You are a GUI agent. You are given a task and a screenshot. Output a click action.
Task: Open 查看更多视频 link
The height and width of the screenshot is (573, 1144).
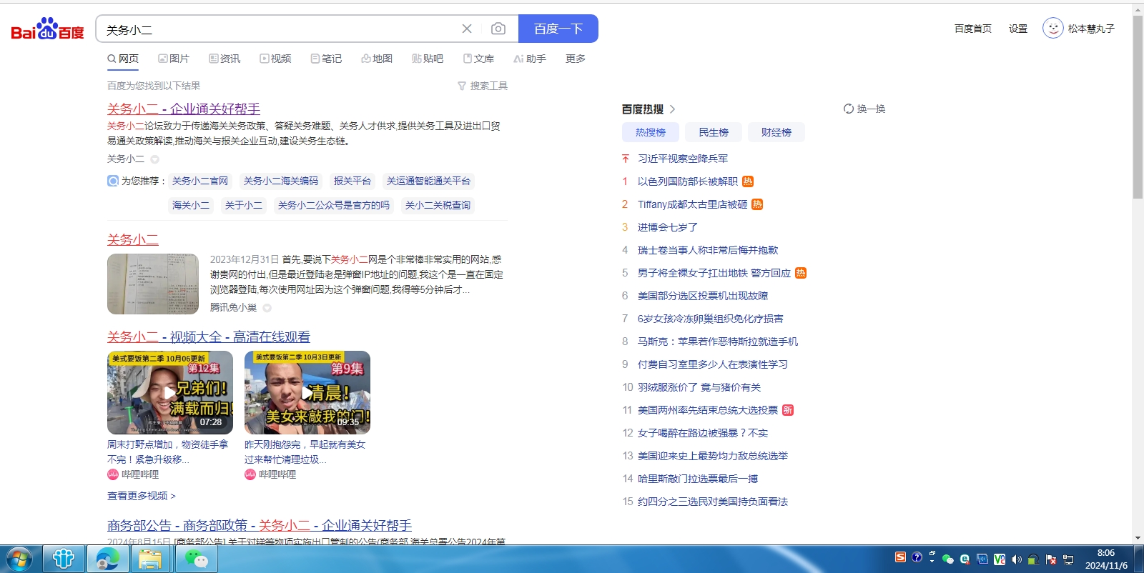142,496
